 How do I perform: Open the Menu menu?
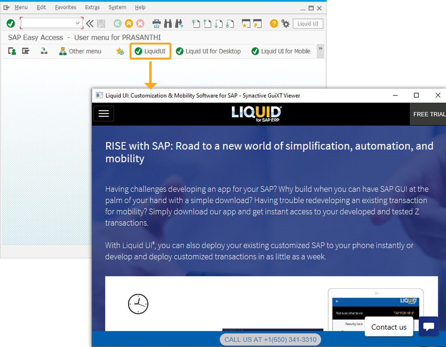coord(21,7)
